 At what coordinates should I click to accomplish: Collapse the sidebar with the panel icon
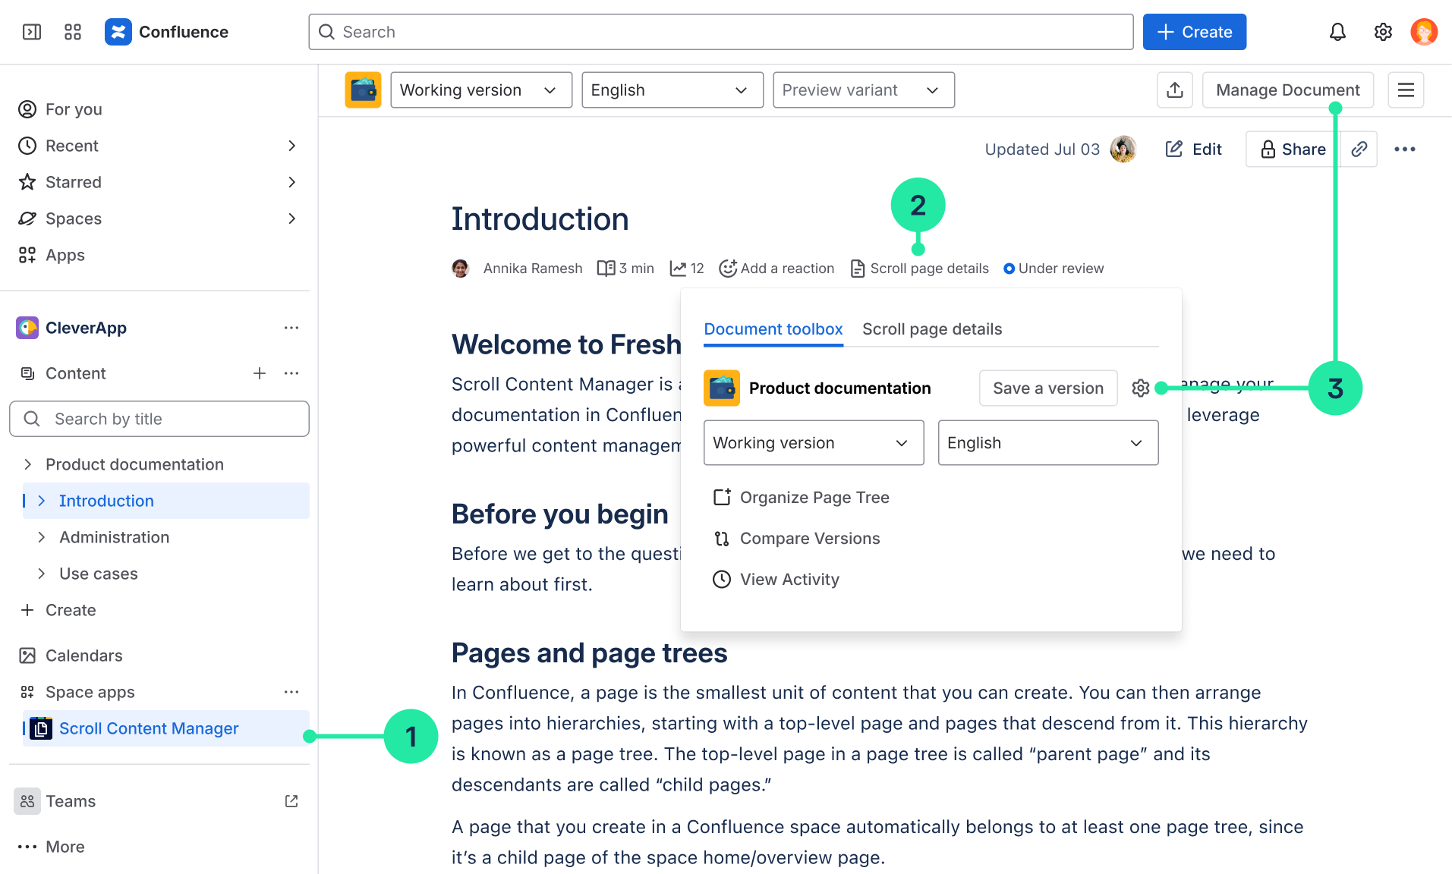(x=32, y=32)
